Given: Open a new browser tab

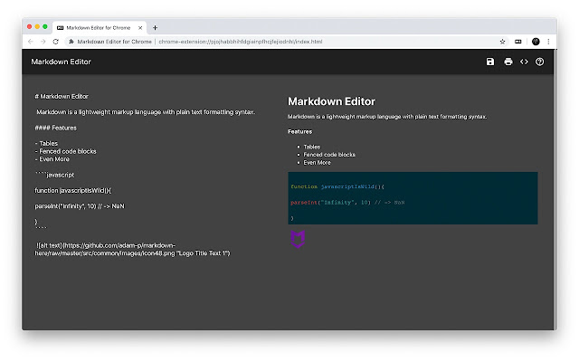Looking at the screenshot, I should coord(155,28).
